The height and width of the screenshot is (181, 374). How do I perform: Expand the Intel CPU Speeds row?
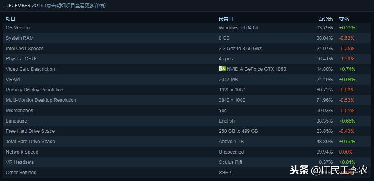point(25,49)
